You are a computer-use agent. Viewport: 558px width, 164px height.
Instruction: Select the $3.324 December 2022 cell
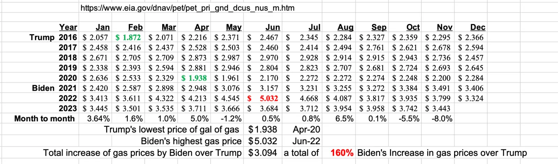tap(471, 98)
